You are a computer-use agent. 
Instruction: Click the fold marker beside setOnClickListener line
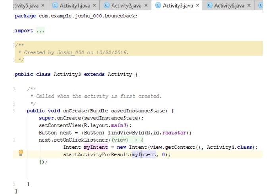point(14,140)
